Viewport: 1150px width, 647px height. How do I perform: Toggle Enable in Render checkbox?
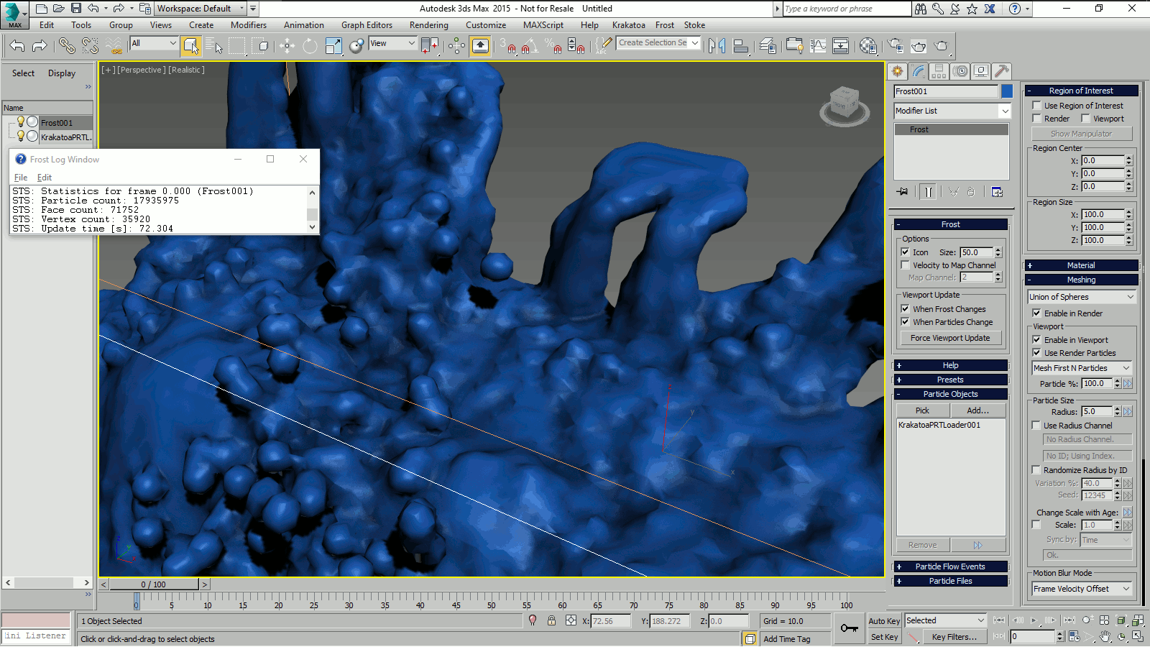1036,313
